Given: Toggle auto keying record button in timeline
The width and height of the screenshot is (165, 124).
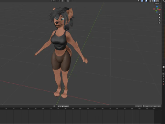Looking at the screenshot, I should 54,106.
